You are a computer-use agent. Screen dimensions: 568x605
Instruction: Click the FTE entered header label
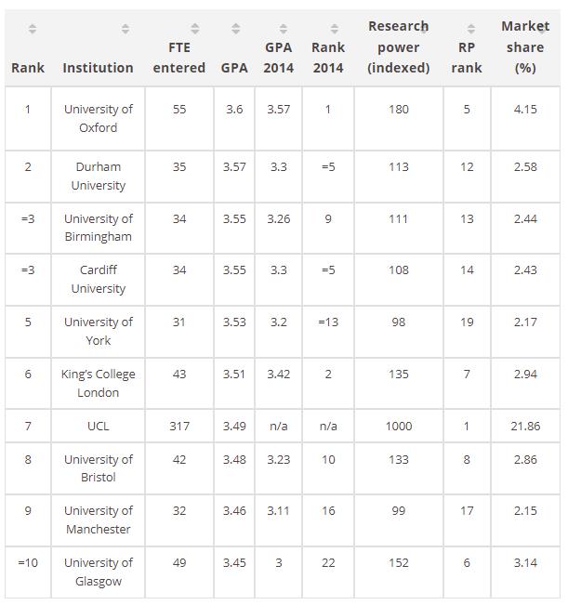[x=179, y=58]
